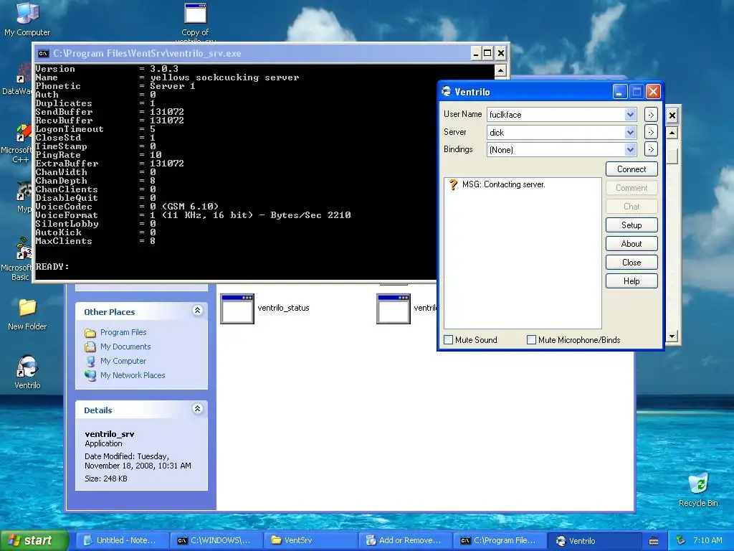
Task: Close the window behind Ventrilo with X
Action: coord(672,116)
